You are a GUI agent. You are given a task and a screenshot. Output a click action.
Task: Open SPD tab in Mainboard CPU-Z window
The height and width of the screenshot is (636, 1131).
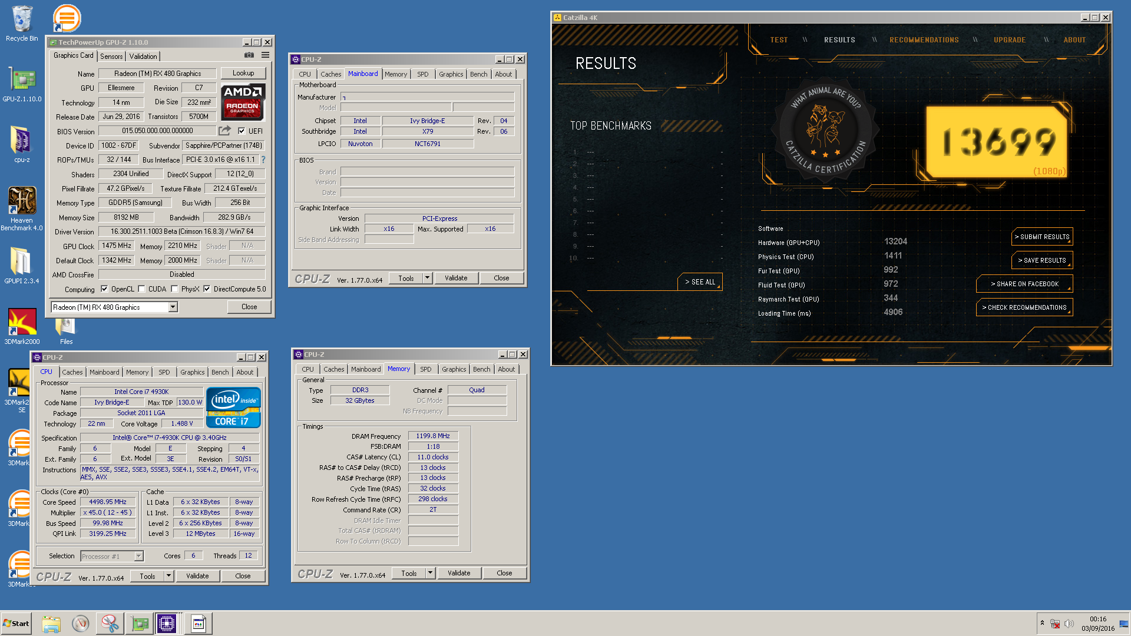coord(422,74)
